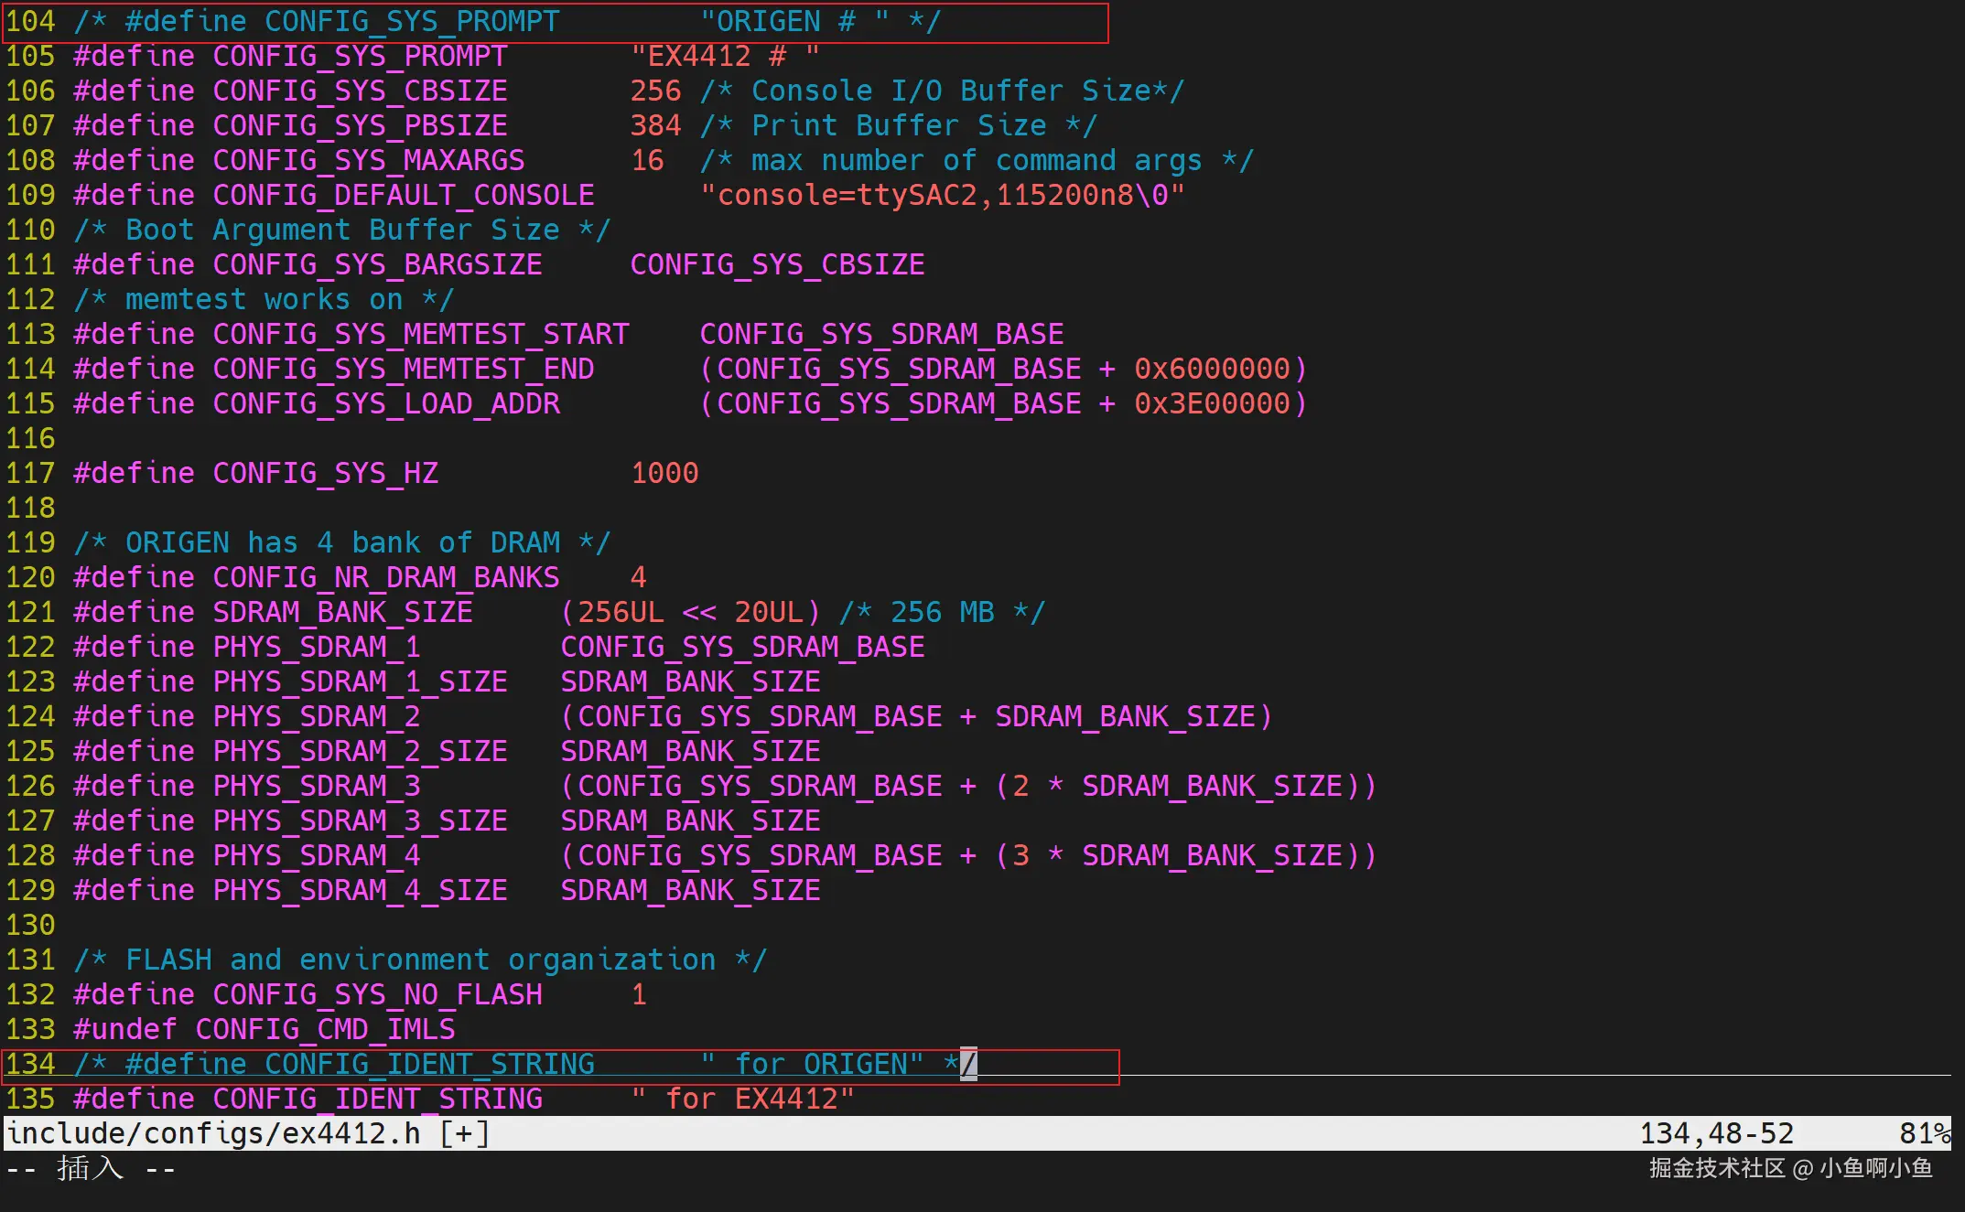
Task: Click the " for EX4412" string on line 135
Action: (742, 1099)
